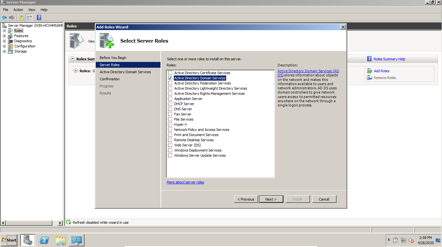Click the muted Volume tray icon
This screenshot has width=442, height=247.
pyautogui.click(x=411, y=240)
